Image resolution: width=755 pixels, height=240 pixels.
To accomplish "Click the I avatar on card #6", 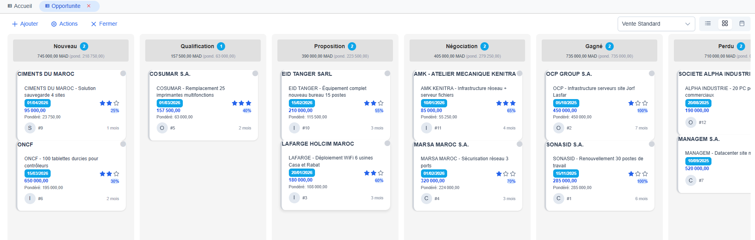I will [x=30, y=199].
